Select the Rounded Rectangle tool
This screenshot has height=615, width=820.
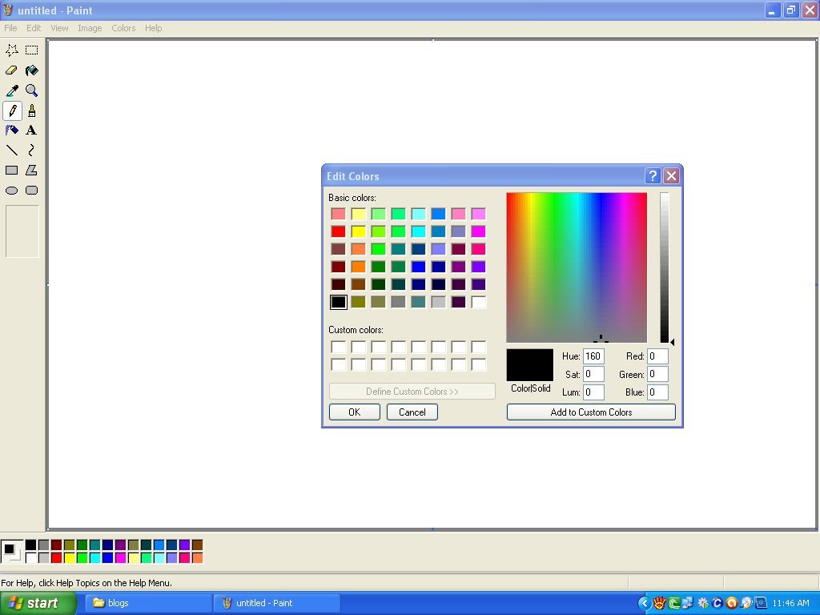tap(31, 191)
